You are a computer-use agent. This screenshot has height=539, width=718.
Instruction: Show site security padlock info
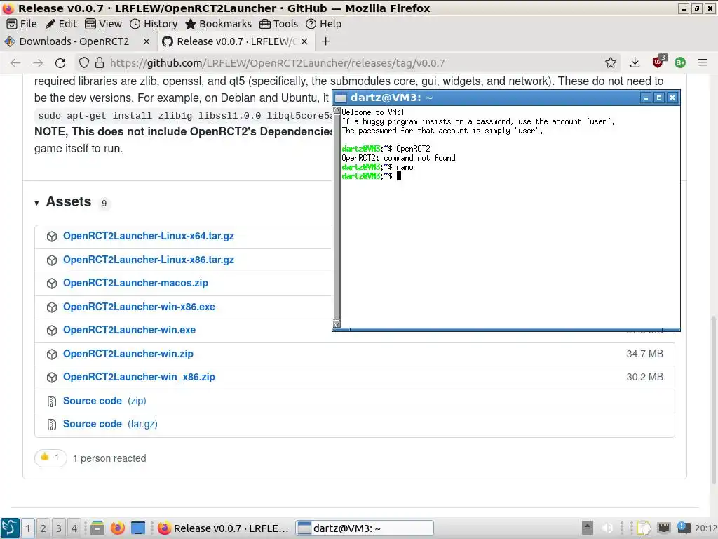100,62
